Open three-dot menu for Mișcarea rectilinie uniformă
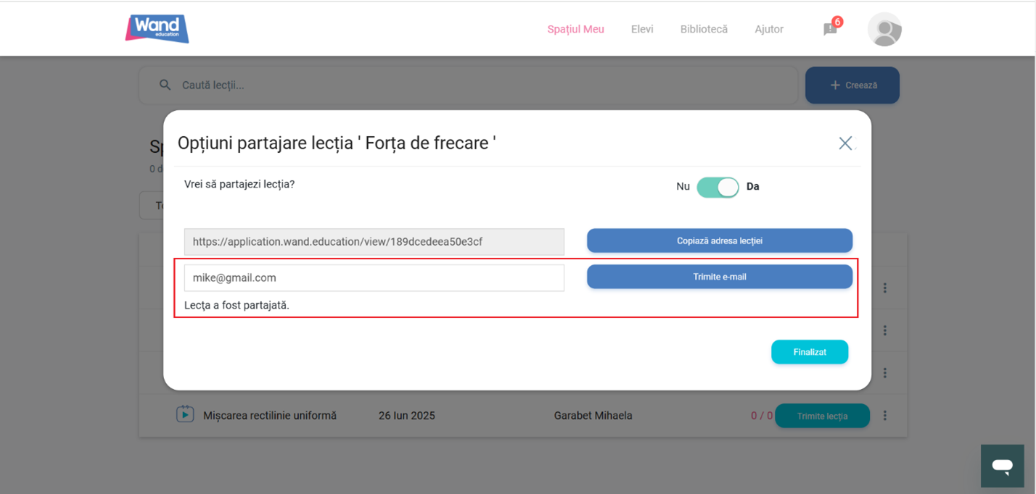The width and height of the screenshot is (1036, 494). pos(885,416)
